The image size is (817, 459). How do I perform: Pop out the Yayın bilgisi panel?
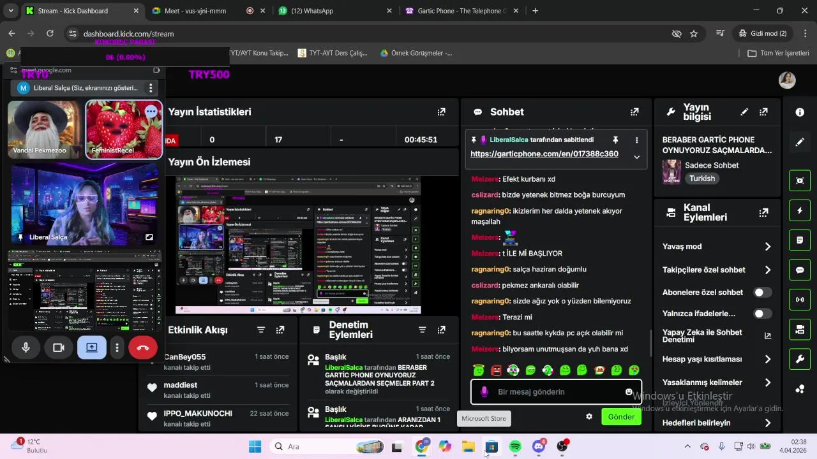click(x=763, y=112)
